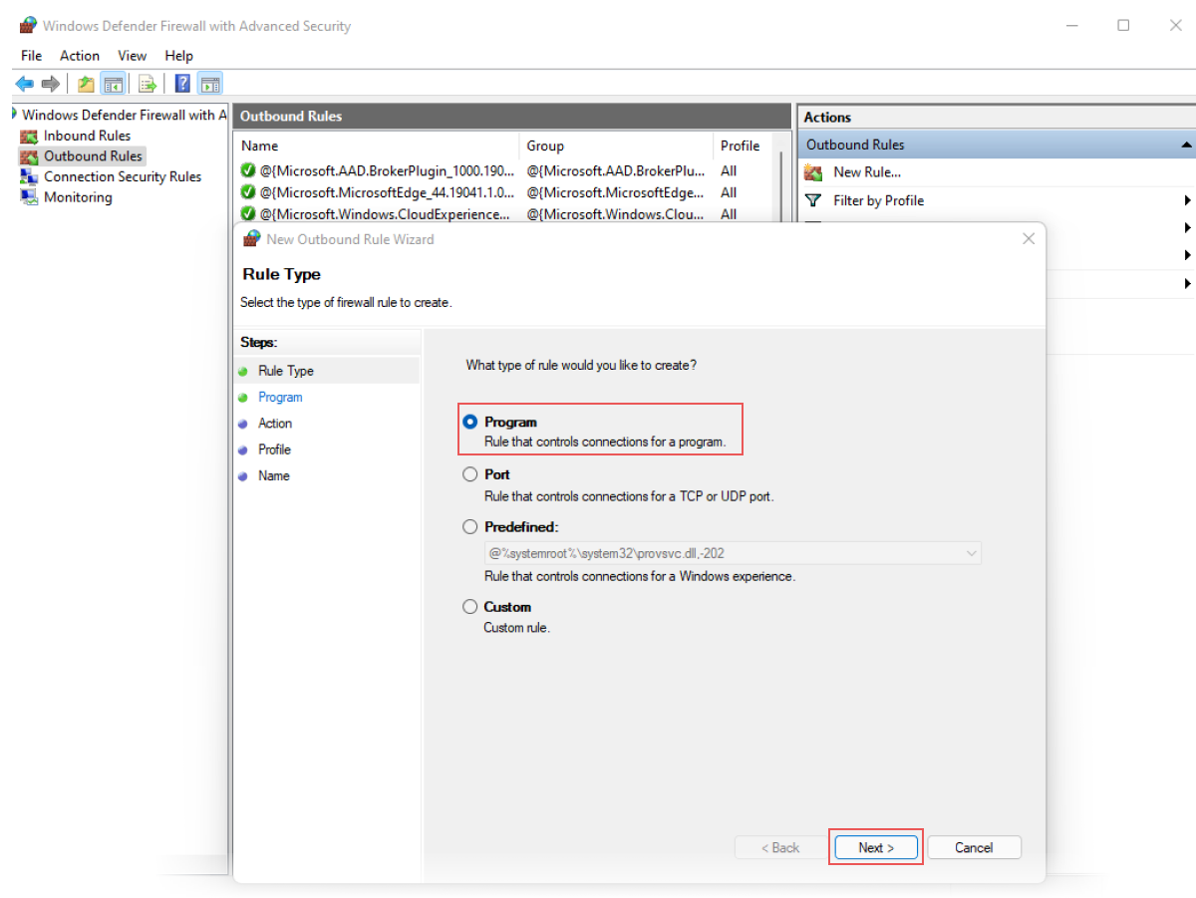Toggle the Show/Hide Action Pane toolbar icon
Image resolution: width=1196 pixels, height=898 pixels.
[210, 83]
